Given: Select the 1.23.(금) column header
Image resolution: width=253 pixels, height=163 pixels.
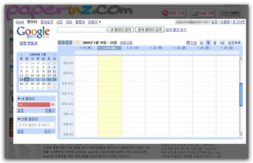Looking at the screenshot, I should [x=180, y=48].
